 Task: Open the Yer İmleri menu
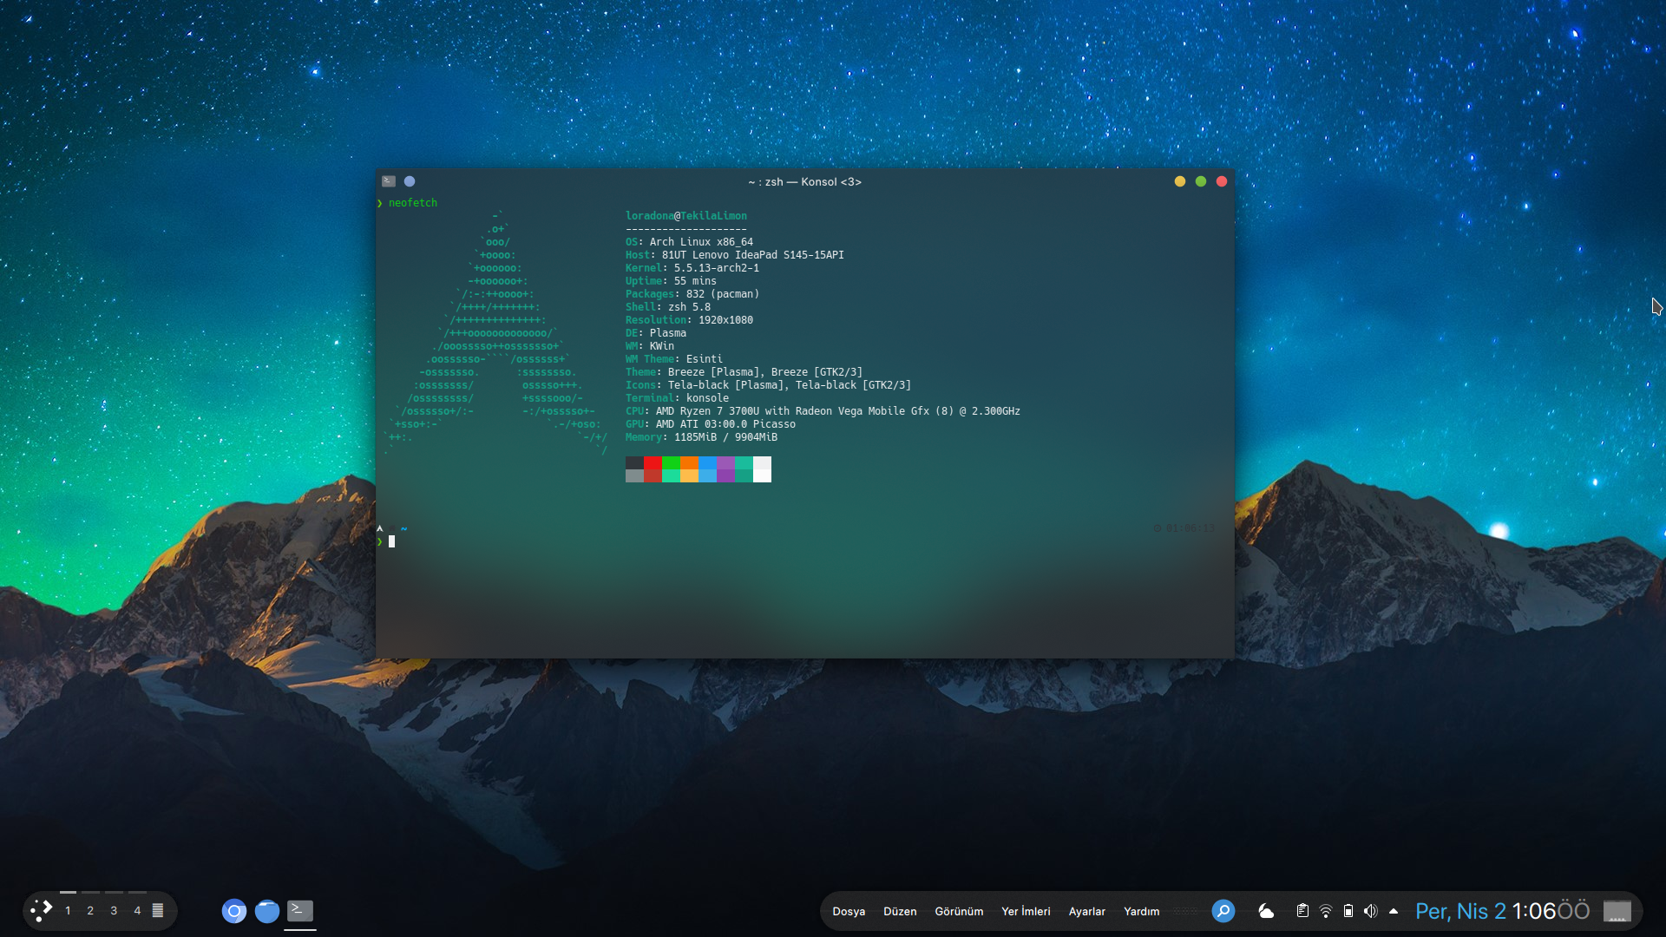[x=1026, y=911]
